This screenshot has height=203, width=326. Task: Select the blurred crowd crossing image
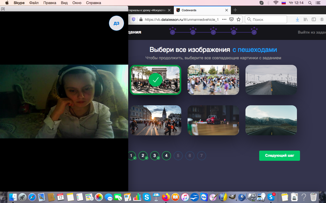(213, 80)
